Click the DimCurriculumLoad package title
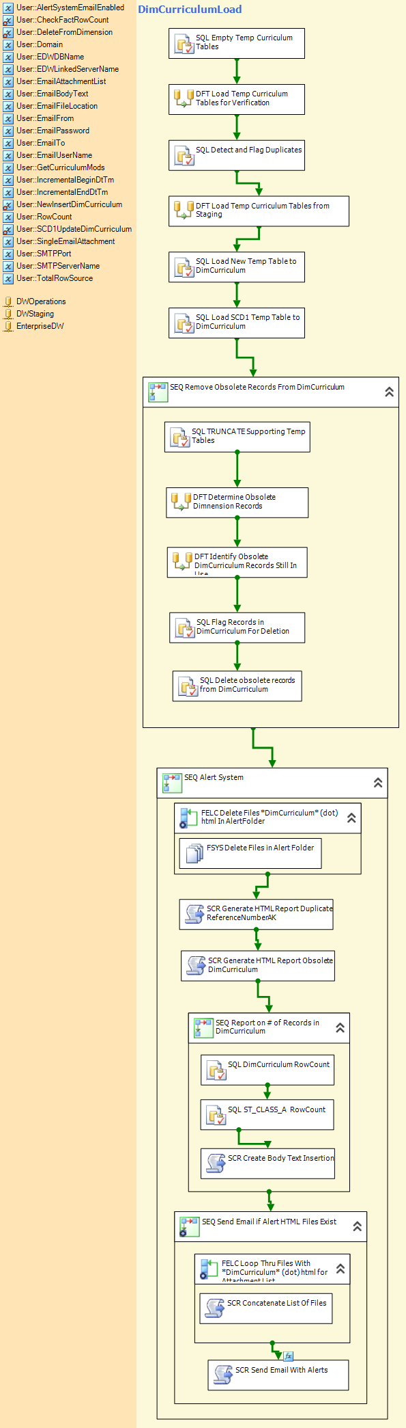406x1428 pixels. click(190, 10)
